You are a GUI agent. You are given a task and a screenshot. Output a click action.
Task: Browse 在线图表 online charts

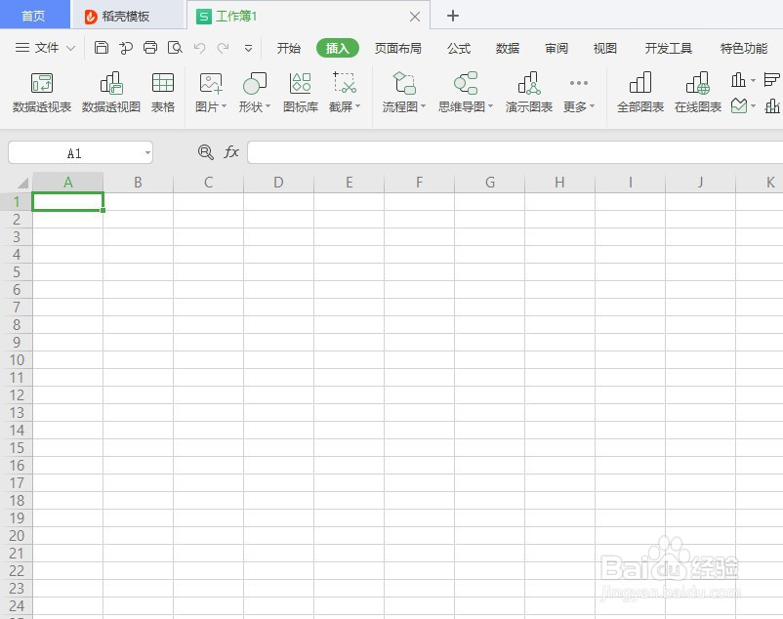coord(697,93)
